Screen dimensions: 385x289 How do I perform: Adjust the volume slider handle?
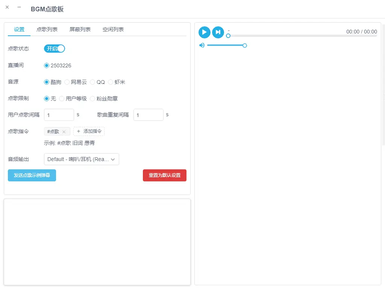click(244, 46)
